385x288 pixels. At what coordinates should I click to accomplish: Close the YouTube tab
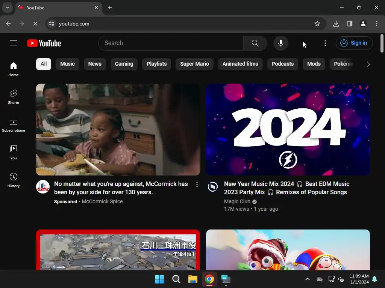pos(96,7)
